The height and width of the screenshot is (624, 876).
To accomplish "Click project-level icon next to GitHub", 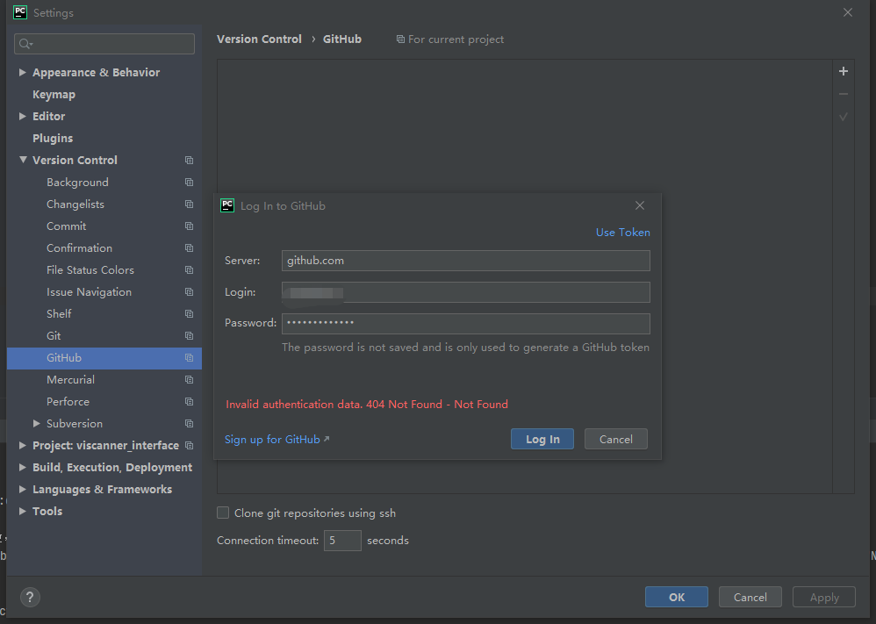I will [x=189, y=357].
